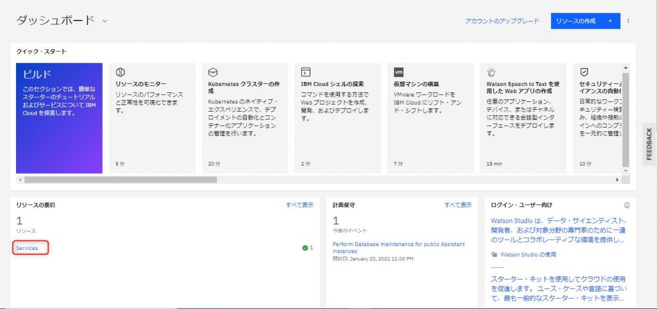Click the vm virtual machine icon
The width and height of the screenshot is (657, 309).
pos(398,72)
